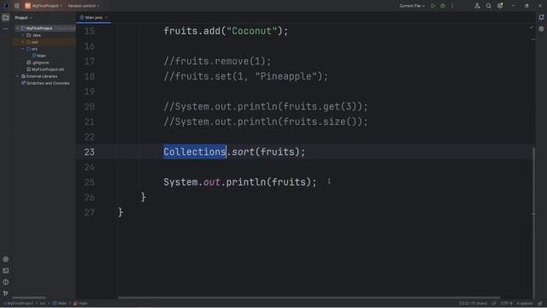Close the Main.java tab
This screenshot has height=308, width=547.
[106, 17]
